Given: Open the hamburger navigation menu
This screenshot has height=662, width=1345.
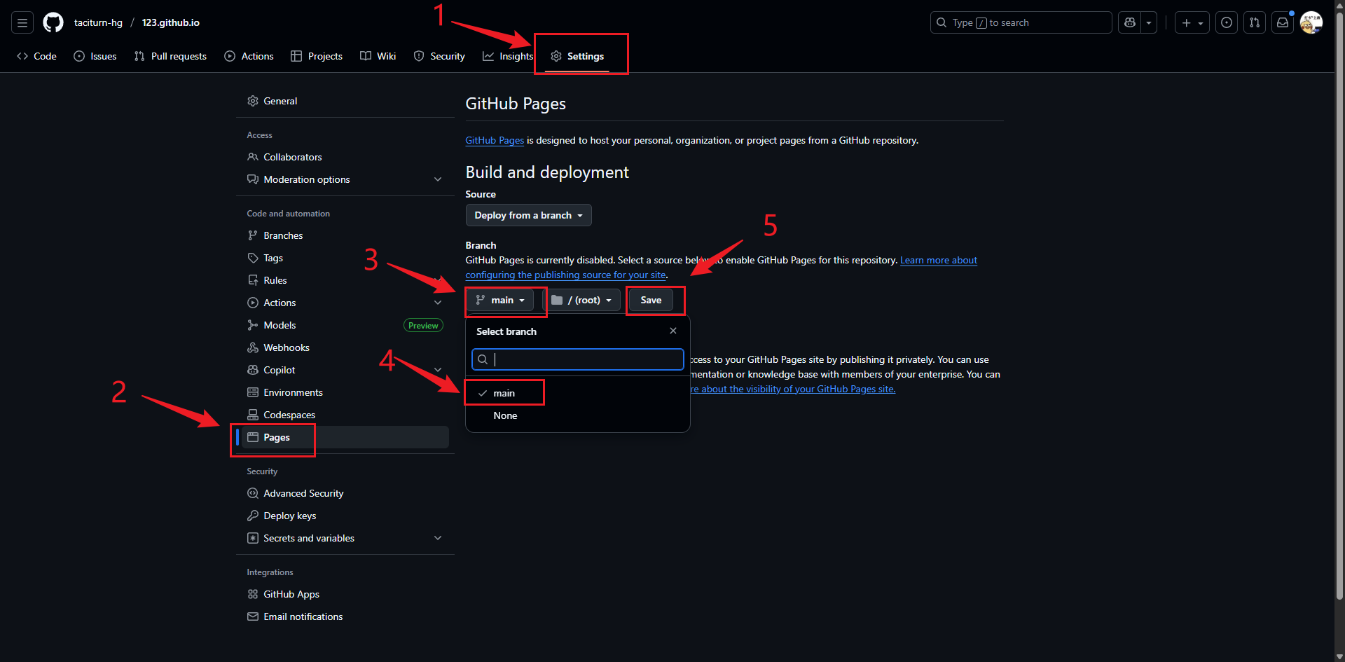Looking at the screenshot, I should point(22,22).
